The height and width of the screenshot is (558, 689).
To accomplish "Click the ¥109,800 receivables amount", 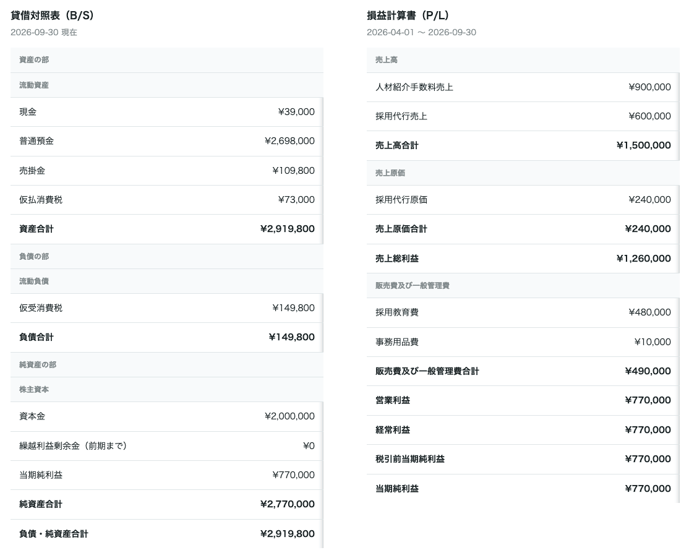I will click(x=293, y=171).
